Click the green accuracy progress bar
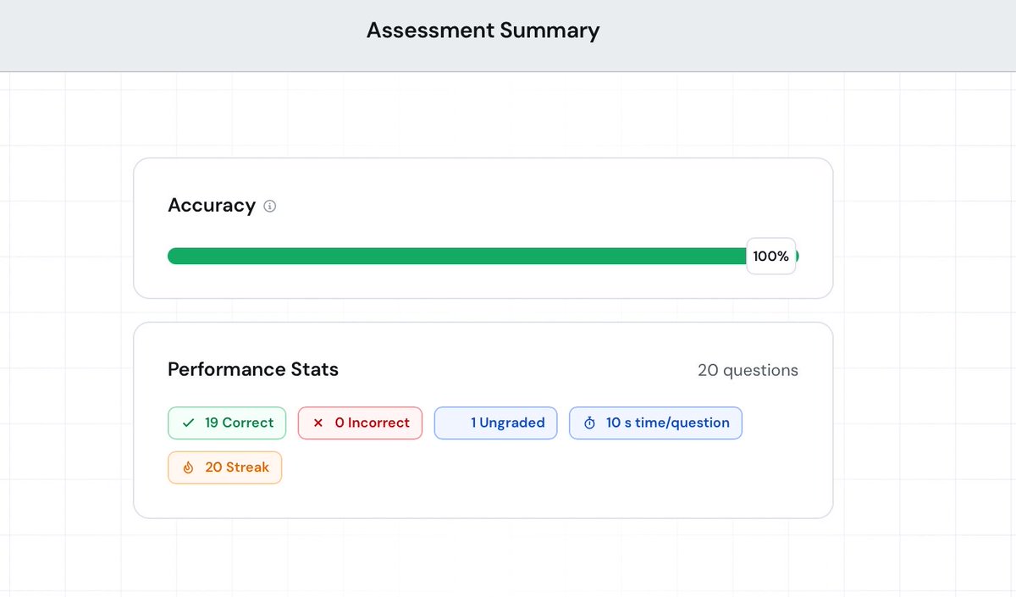Viewport: 1016px width, 597px height. (457, 256)
